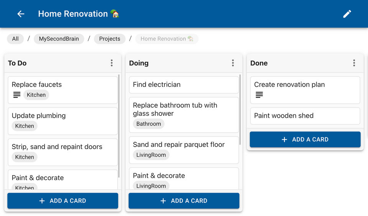Go to the All breadcrumb
This screenshot has height=216, width=368.
[x=15, y=39]
